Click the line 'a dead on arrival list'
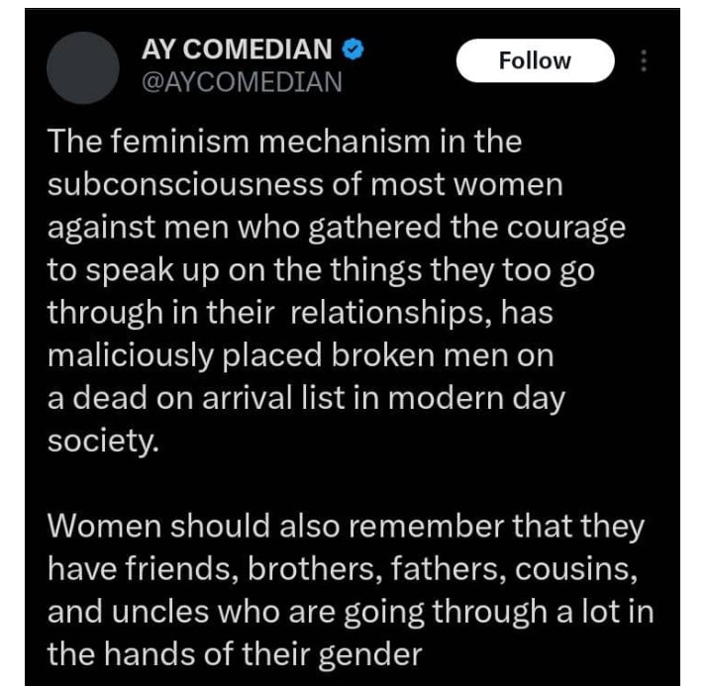This screenshot has width=708, height=686. (306, 399)
